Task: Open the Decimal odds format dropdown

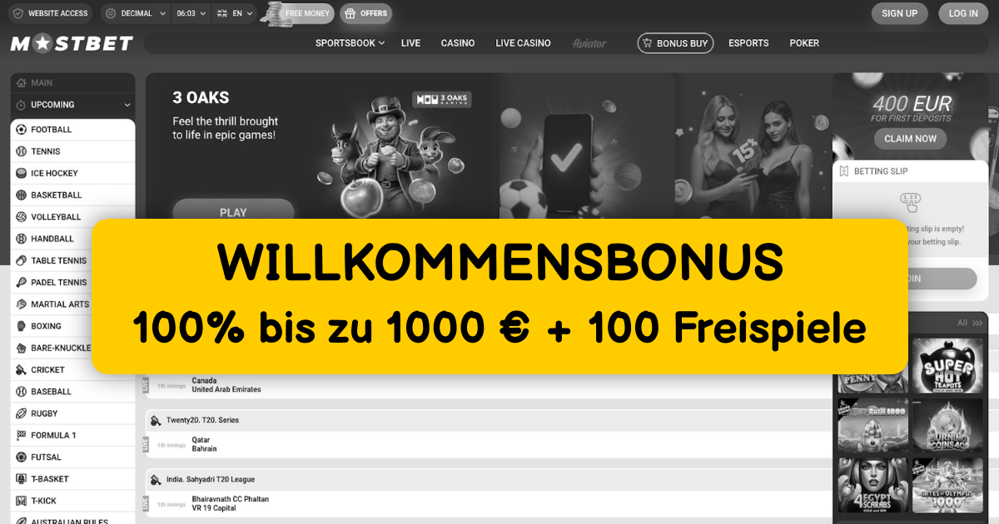Action: tap(135, 13)
